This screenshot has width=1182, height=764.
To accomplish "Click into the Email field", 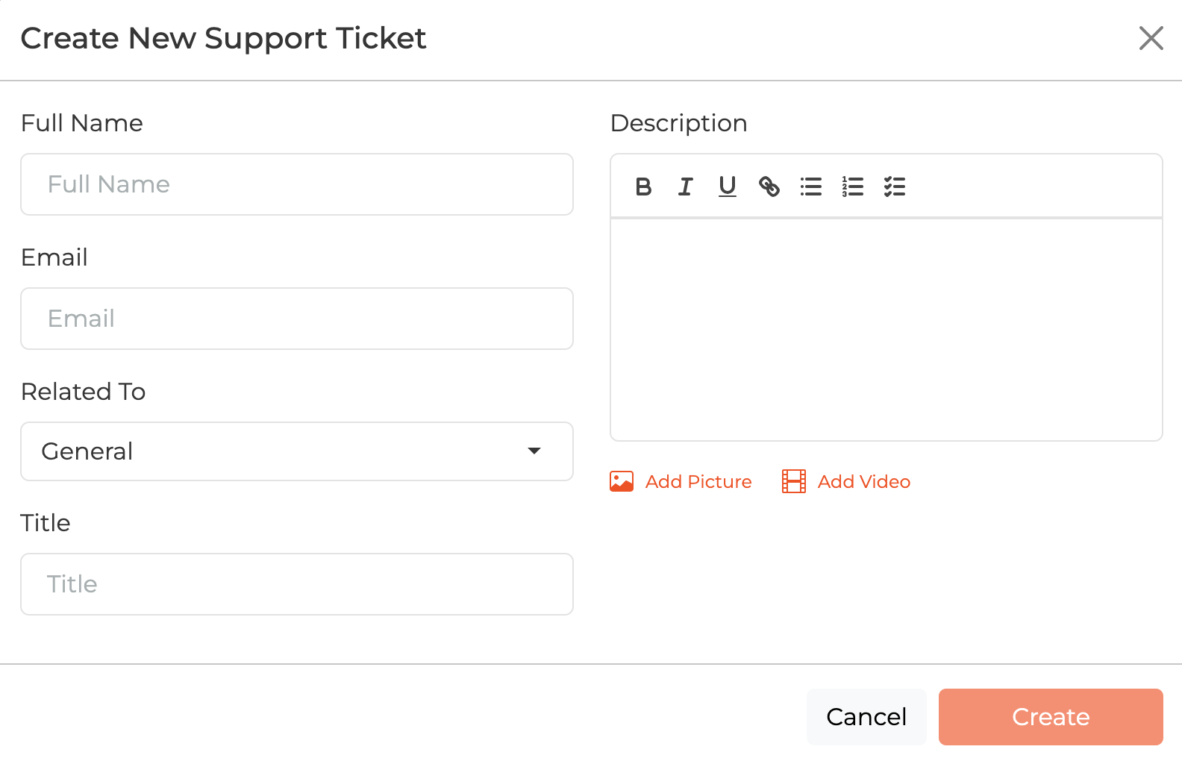I will [x=296, y=319].
